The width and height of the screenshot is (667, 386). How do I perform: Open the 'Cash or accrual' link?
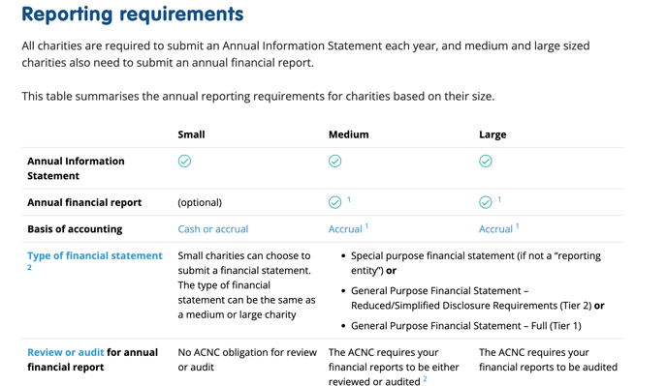click(x=212, y=229)
